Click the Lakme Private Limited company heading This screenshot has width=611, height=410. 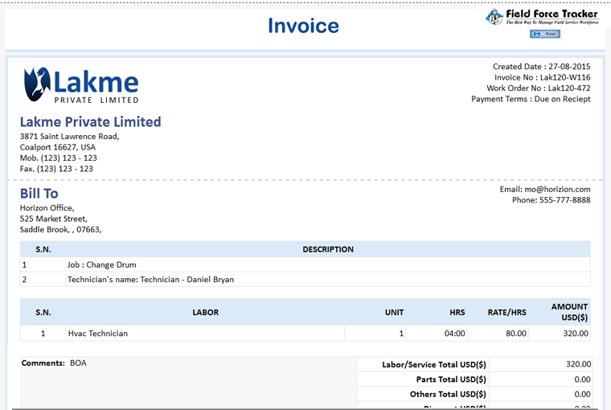(90, 122)
